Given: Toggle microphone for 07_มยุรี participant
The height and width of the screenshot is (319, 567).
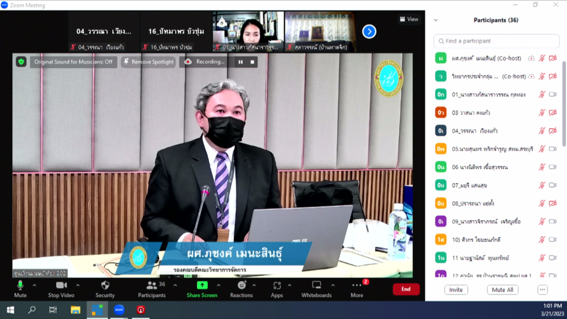Looking at the screenshot, I should click(542, 185).
